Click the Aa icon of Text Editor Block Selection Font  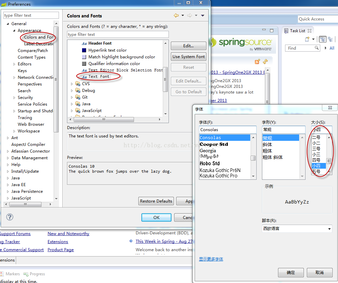pyautogui.click(x=84, y=70)
